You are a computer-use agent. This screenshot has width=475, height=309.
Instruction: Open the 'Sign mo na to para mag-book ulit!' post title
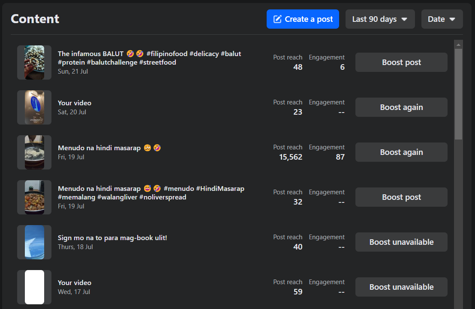(112, 238)
